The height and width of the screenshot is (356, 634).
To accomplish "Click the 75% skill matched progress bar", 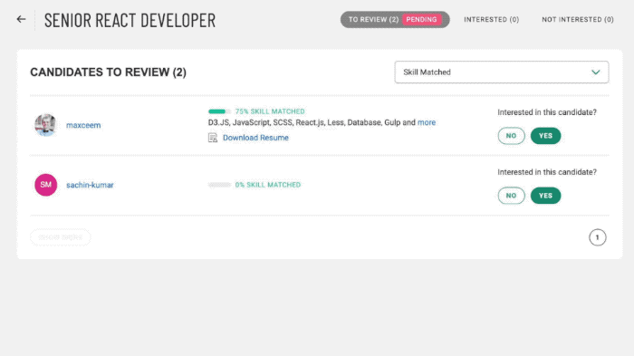I will [x=219, y=111].
